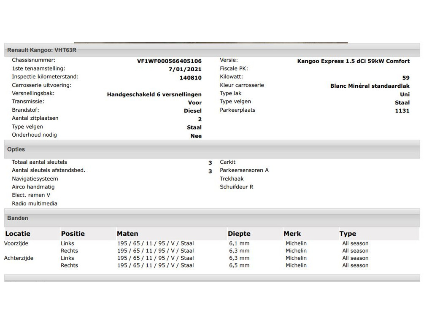Image resolution: width=432 pixels, height=324 pixels.
Task: Click the 6,5 mm tire depth value
Action: tap(239, 265)
